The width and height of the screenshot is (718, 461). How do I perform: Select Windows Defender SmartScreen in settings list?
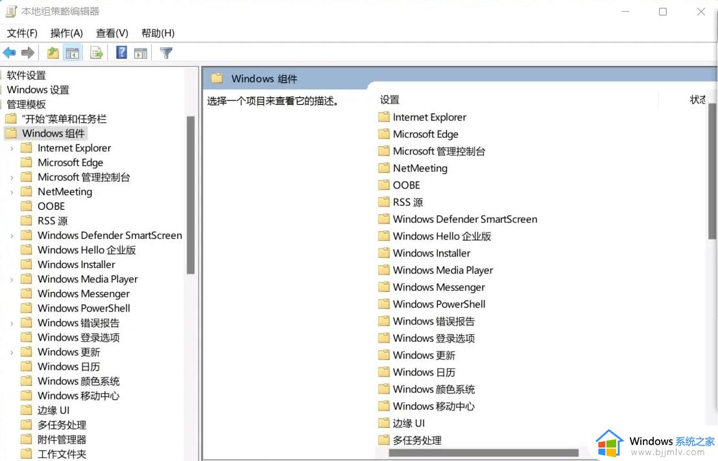[465, 219]
